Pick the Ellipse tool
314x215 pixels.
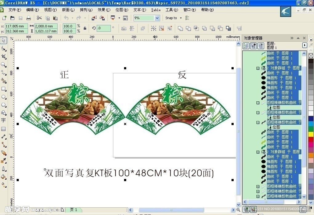pyautogui.click(x=4, y=97)
